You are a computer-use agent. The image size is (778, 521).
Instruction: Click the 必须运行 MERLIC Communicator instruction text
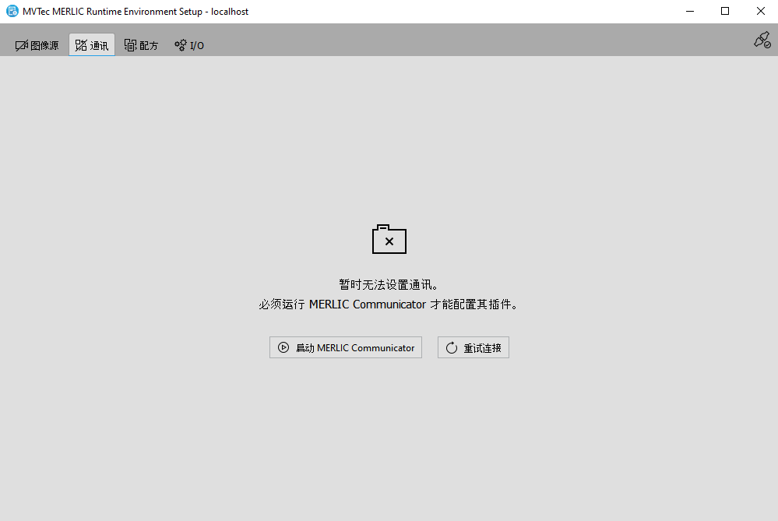389,305
